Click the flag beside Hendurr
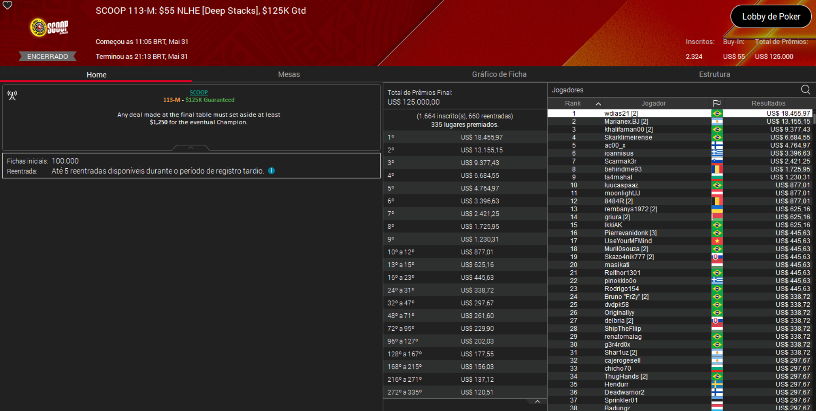 click(717, 385)
